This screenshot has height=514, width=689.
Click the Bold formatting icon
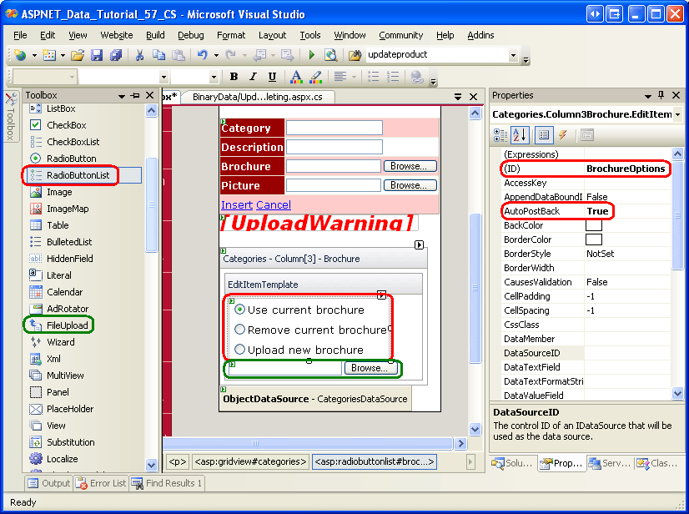tap(234, 77)
